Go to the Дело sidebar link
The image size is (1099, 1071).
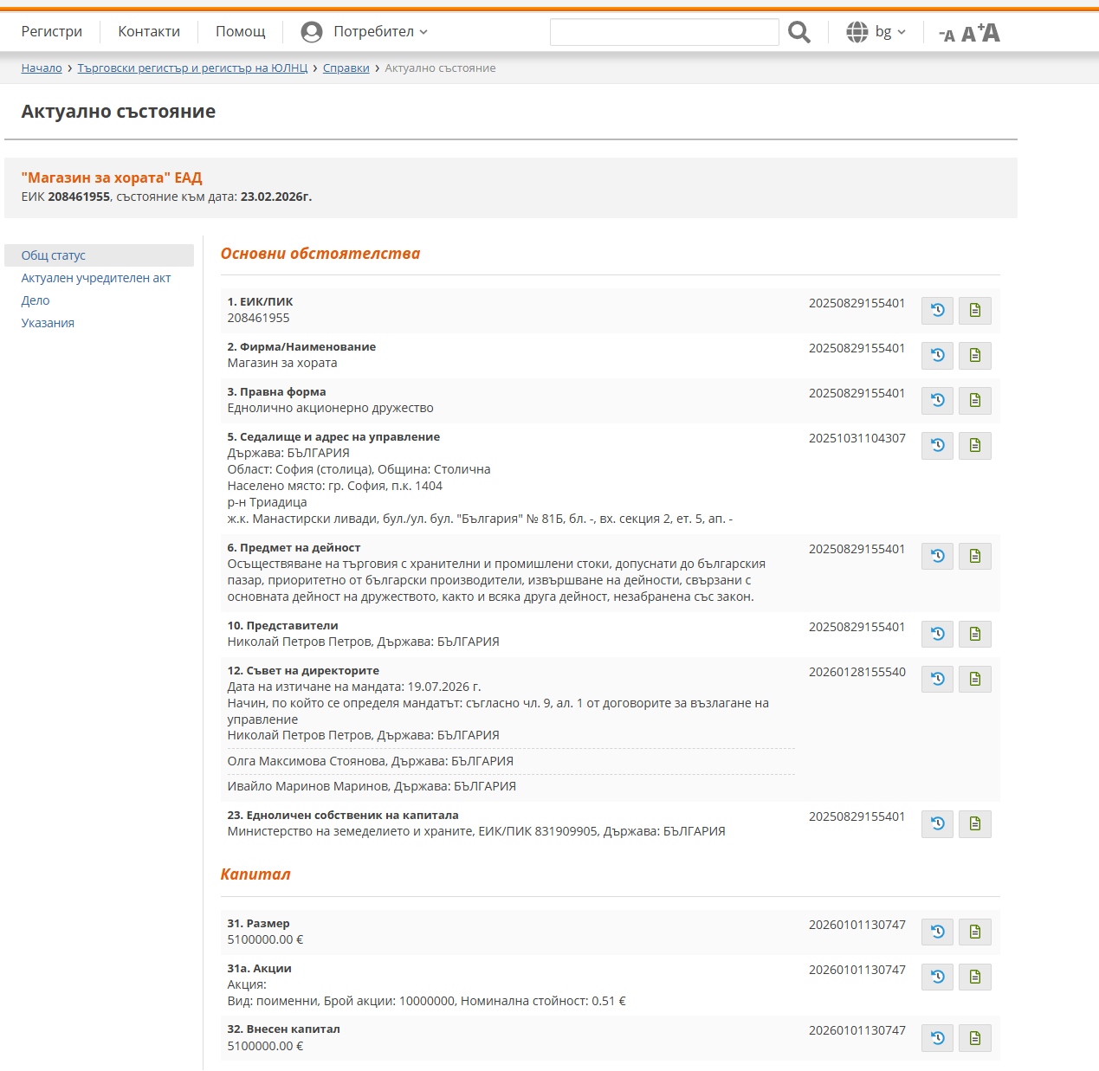coord(36,300)
